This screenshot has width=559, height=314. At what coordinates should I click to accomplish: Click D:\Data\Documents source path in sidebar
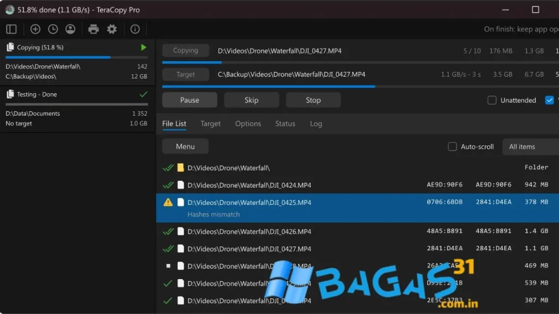33,113
